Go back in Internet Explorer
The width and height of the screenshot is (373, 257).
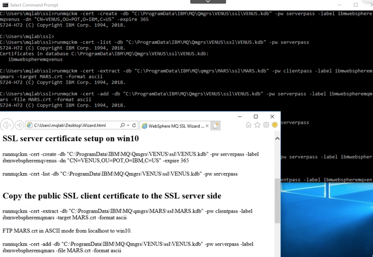tap(7, 125)
